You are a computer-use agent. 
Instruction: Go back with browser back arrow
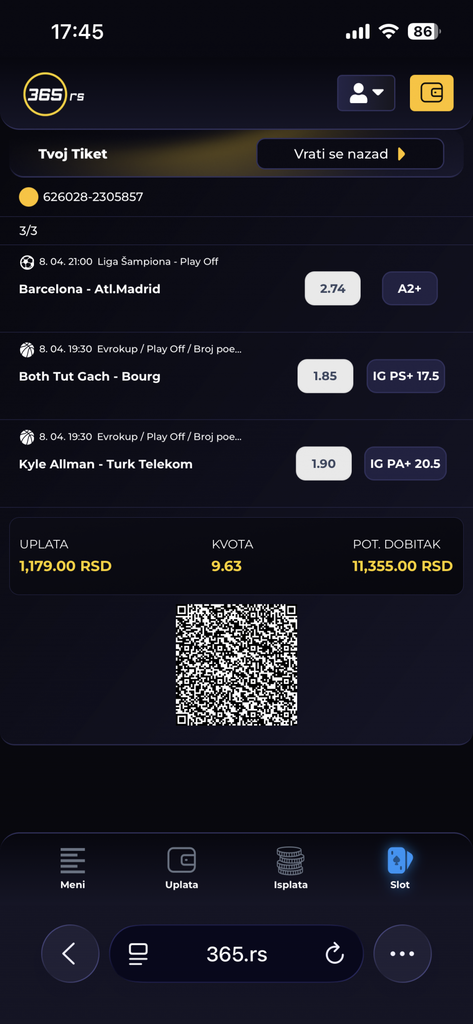pyautogui.click(x=70, y=953)
